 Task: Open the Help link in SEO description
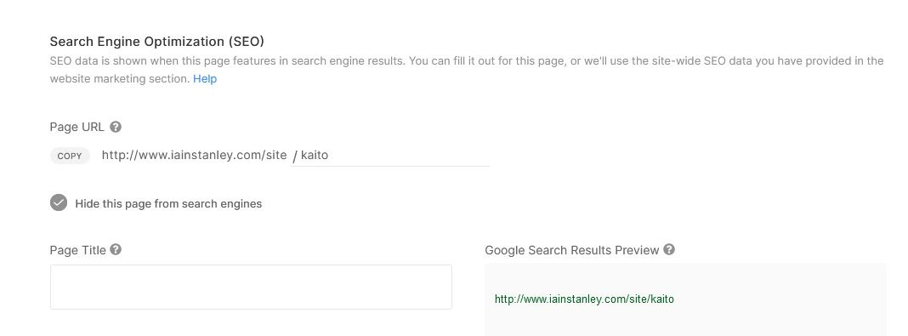[204, 79]
